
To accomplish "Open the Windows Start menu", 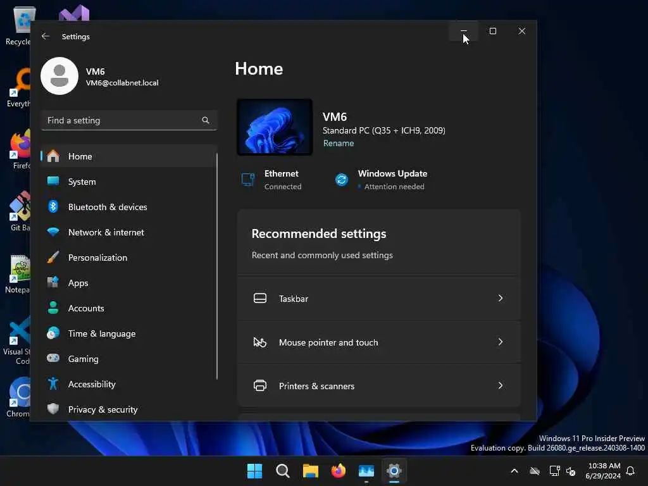I will [x=254, y=471].
